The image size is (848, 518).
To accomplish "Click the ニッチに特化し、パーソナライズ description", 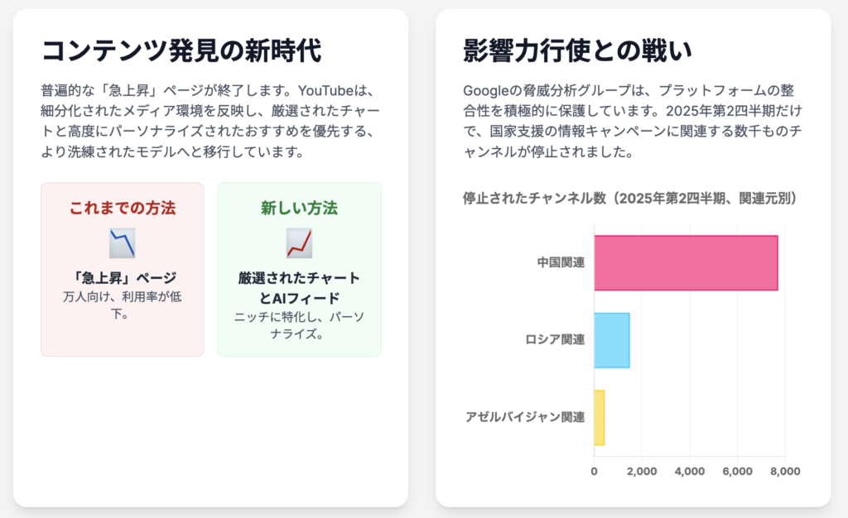I will [299, 325].
